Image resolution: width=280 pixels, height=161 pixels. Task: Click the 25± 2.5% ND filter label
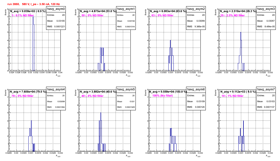pyautogui.click(x=232, y=15)
